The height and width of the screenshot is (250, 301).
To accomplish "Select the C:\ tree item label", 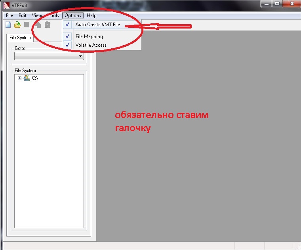I will [x=35, y=78].
